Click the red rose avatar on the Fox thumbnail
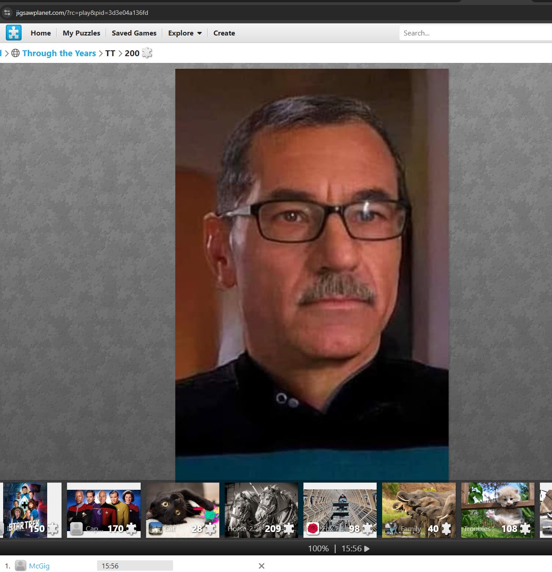 coord(313,529)
